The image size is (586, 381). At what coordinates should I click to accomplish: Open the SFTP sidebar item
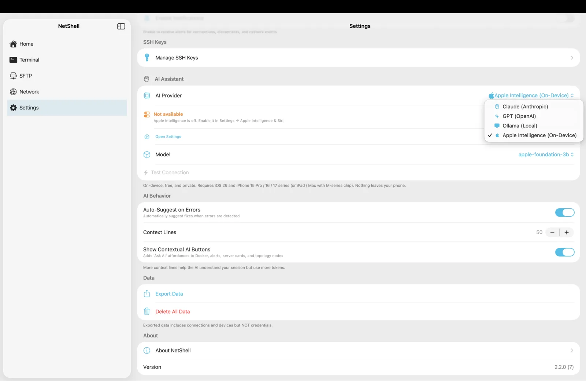67,76
